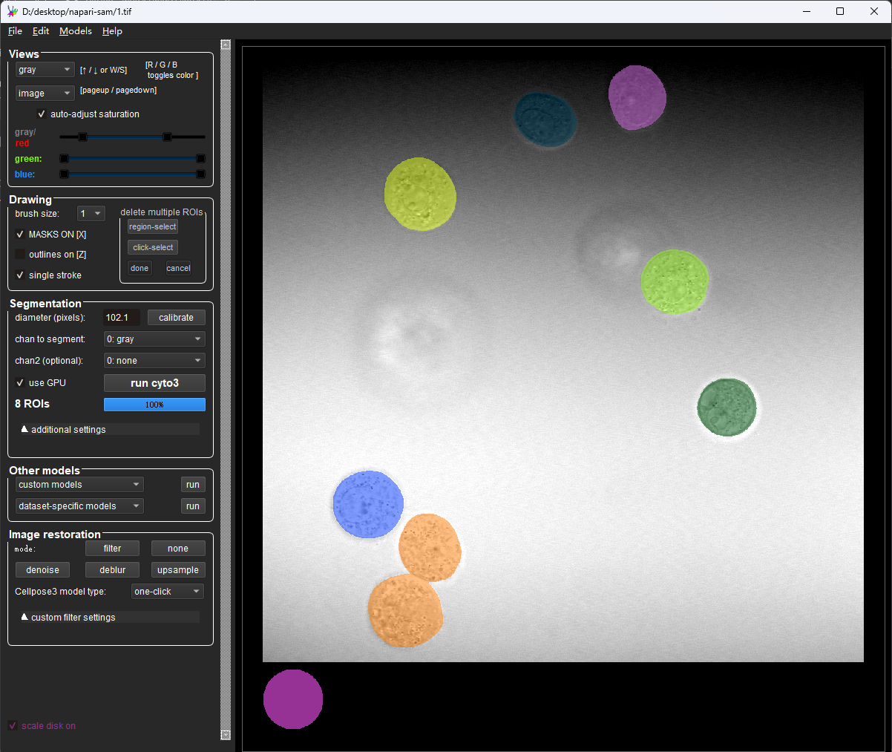Disable the use GPU checkbox
Image resolution: width=892 pixels, height=752 pixels.
21,383
